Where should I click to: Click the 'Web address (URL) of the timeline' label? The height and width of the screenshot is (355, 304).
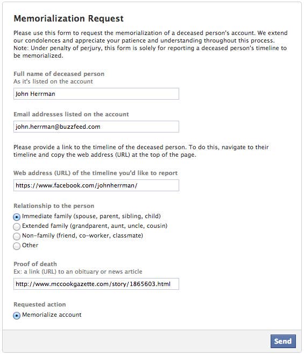(95, 173)
